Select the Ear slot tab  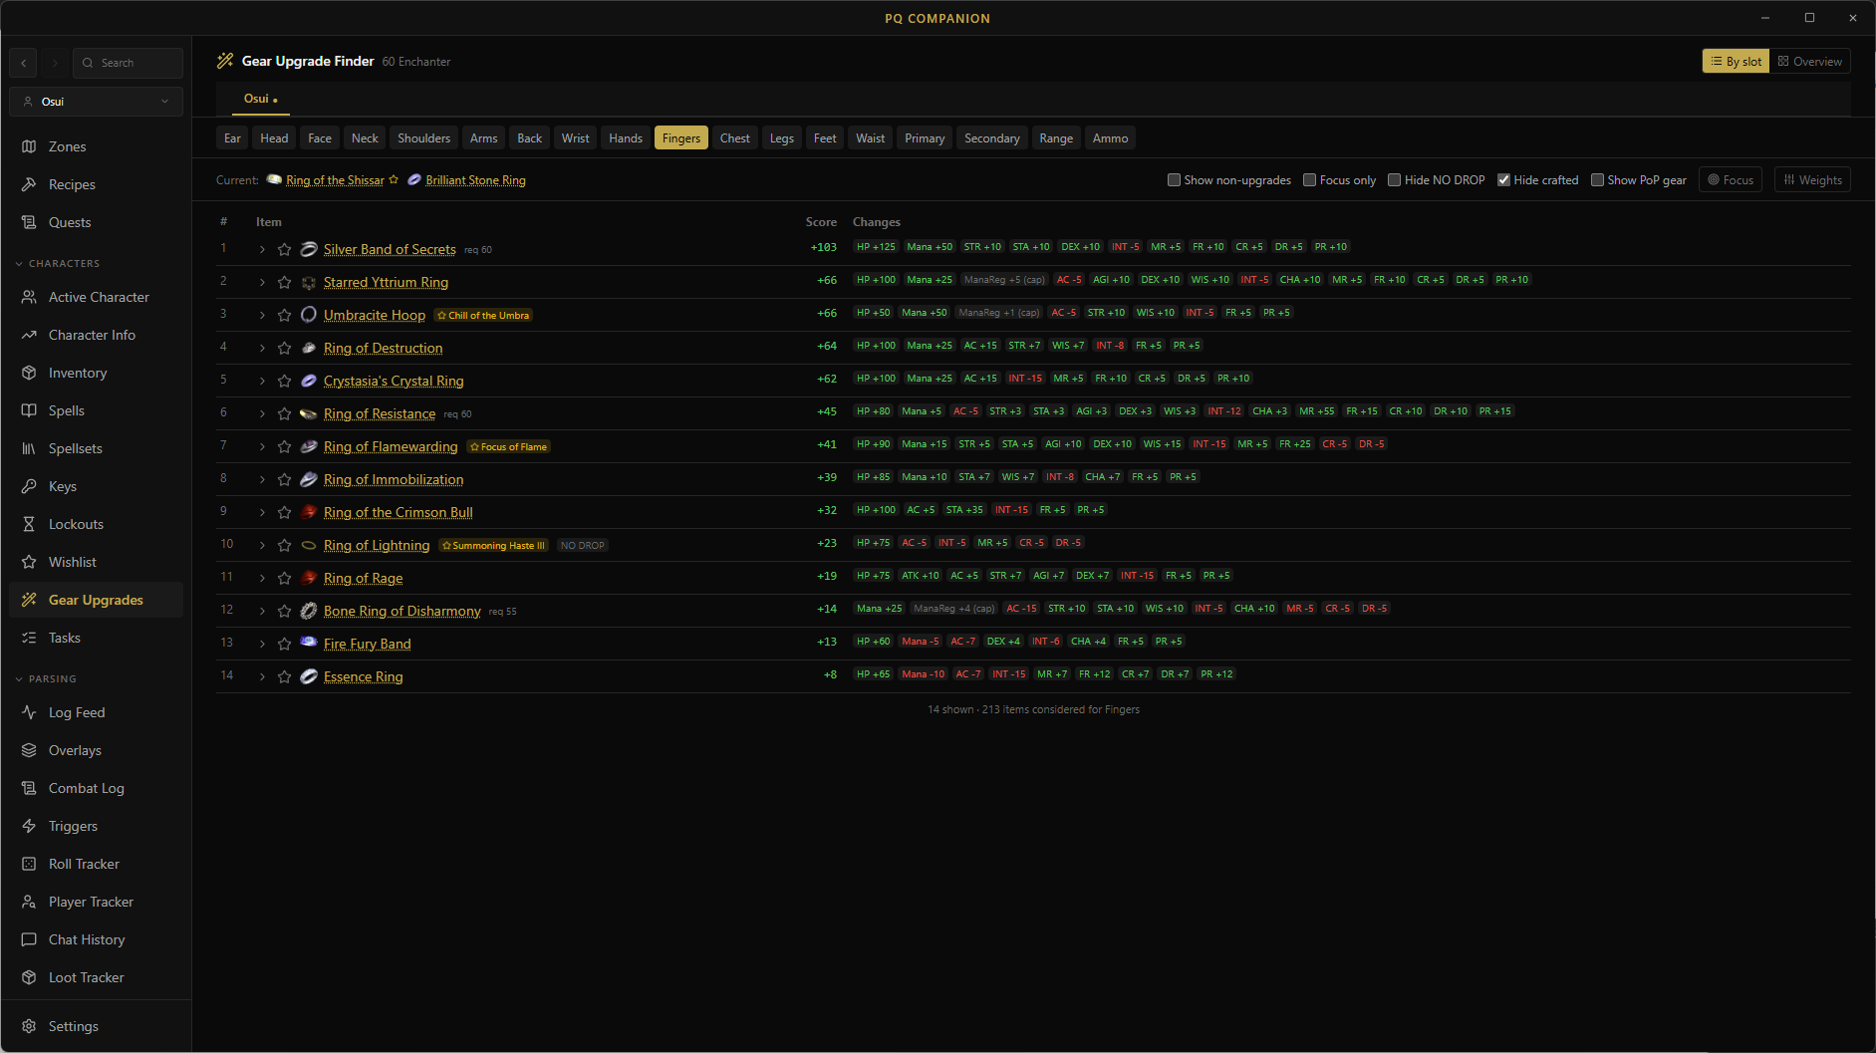tap(232, 138)
